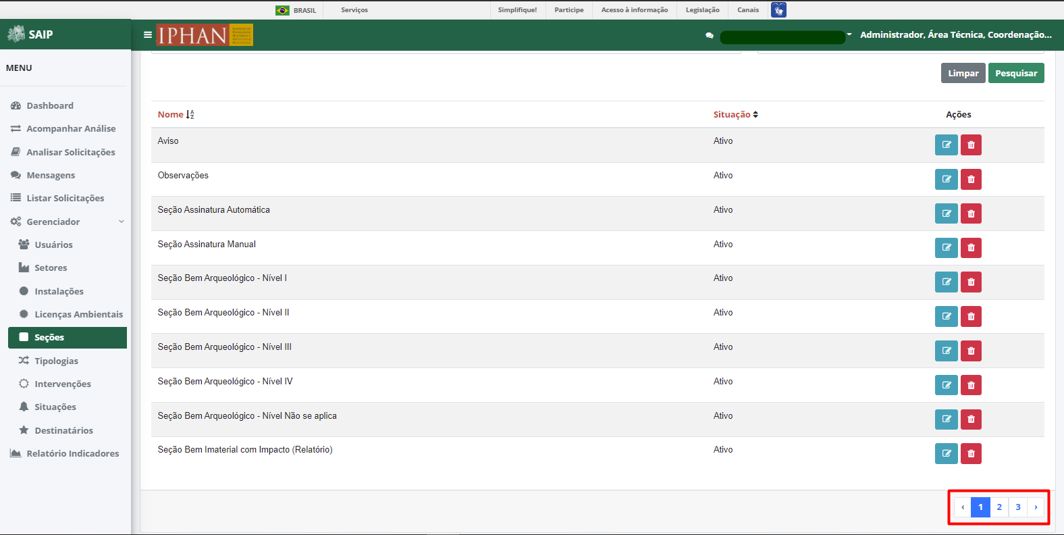Open Legislação link in top bar
Image resolution: width=1064 pixels, height=535 pixels.
coord(702,10)
